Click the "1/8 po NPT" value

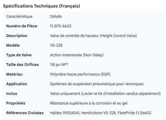pyautogui.click(x=59, y=65)
